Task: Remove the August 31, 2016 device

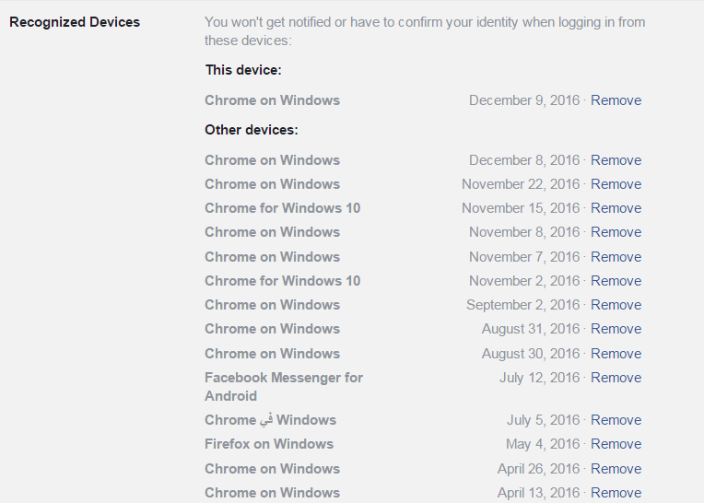Action: pos(616,329)
